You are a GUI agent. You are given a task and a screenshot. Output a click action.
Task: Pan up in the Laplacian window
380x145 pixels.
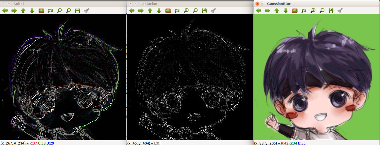(x=150, y=11)
